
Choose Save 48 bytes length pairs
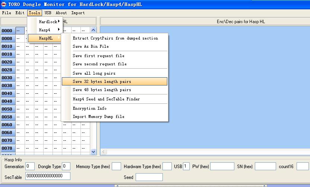[115, 90]
